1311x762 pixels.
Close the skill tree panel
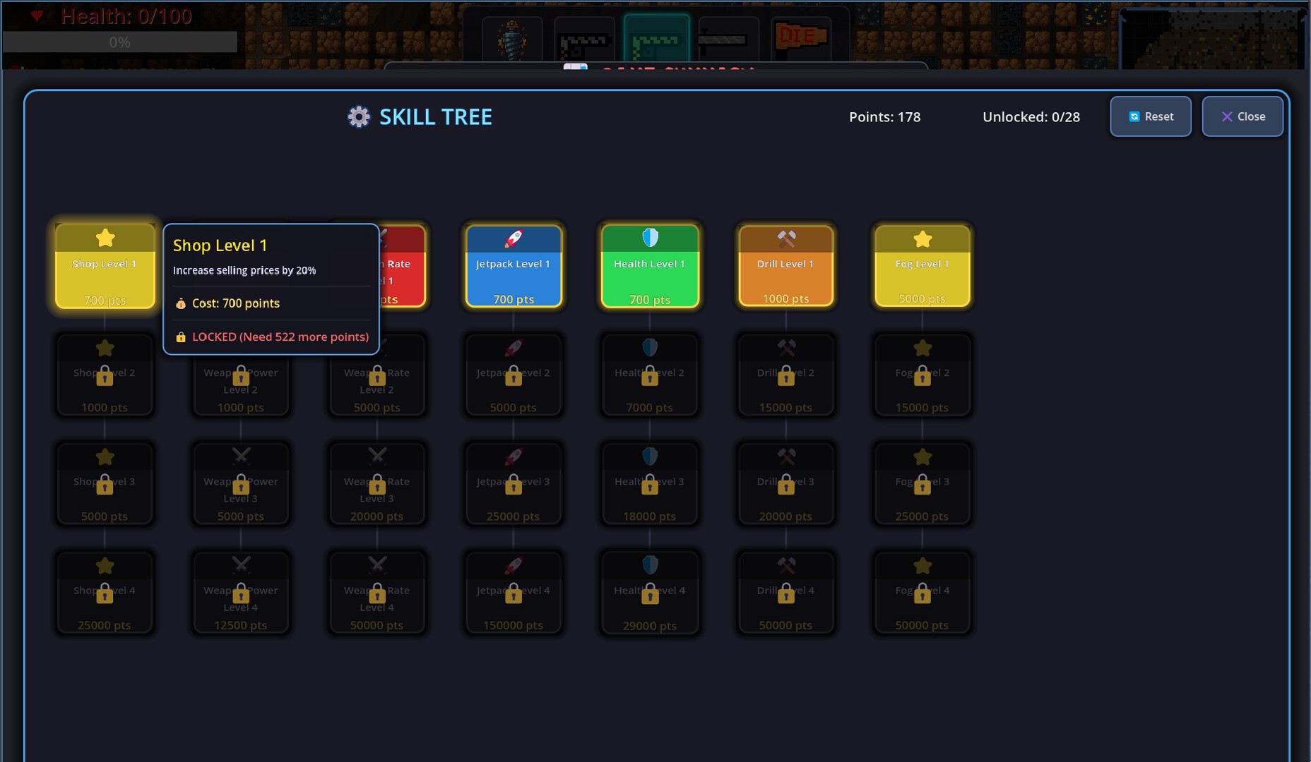1242,116
